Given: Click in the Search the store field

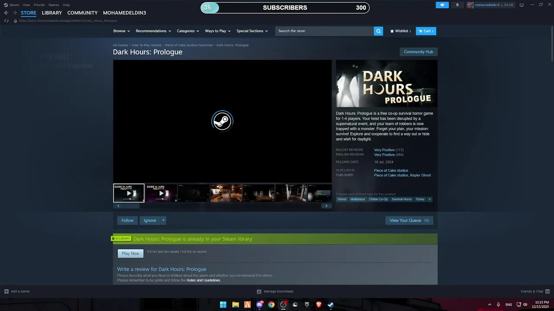Looking at the screenshot, I should tap(325, 31).
